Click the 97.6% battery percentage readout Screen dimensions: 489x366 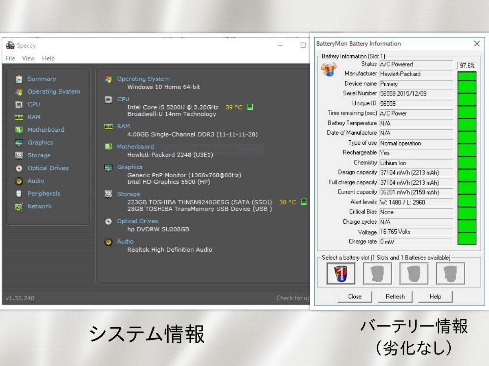[x=467, y=65]
